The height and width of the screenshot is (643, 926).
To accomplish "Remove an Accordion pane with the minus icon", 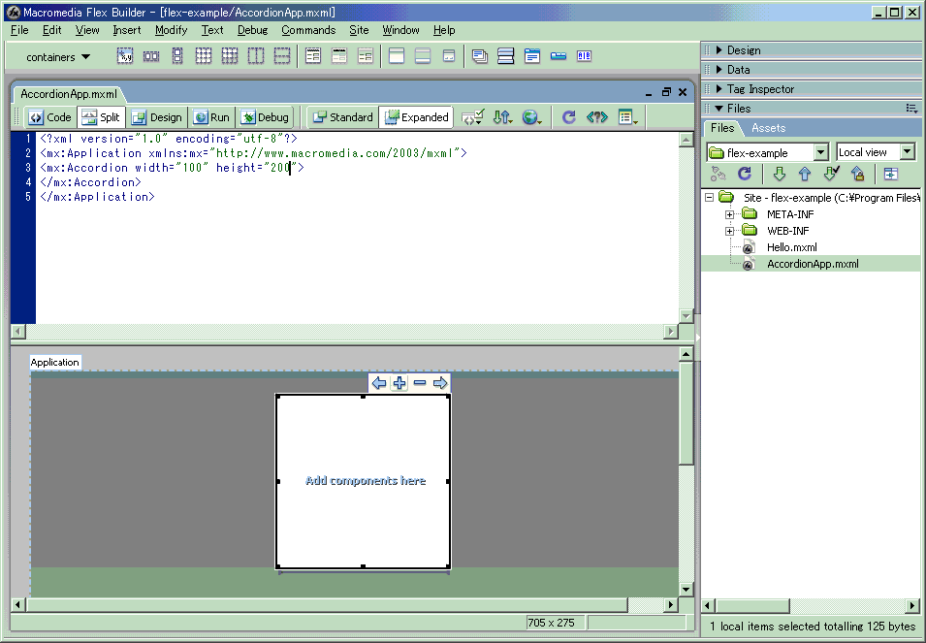I will tap(420, 383).
